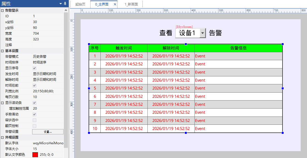
Task: Collapse the 基本设置 section
Action: coord(2,51)
